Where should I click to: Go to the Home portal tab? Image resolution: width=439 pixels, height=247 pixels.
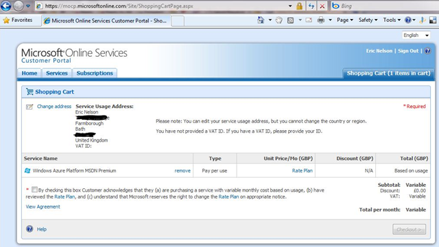pos(29,73)
